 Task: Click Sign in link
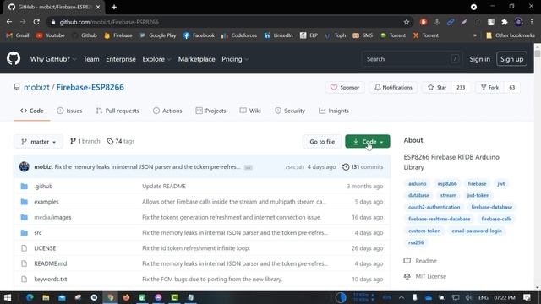(x=479, y=59)
